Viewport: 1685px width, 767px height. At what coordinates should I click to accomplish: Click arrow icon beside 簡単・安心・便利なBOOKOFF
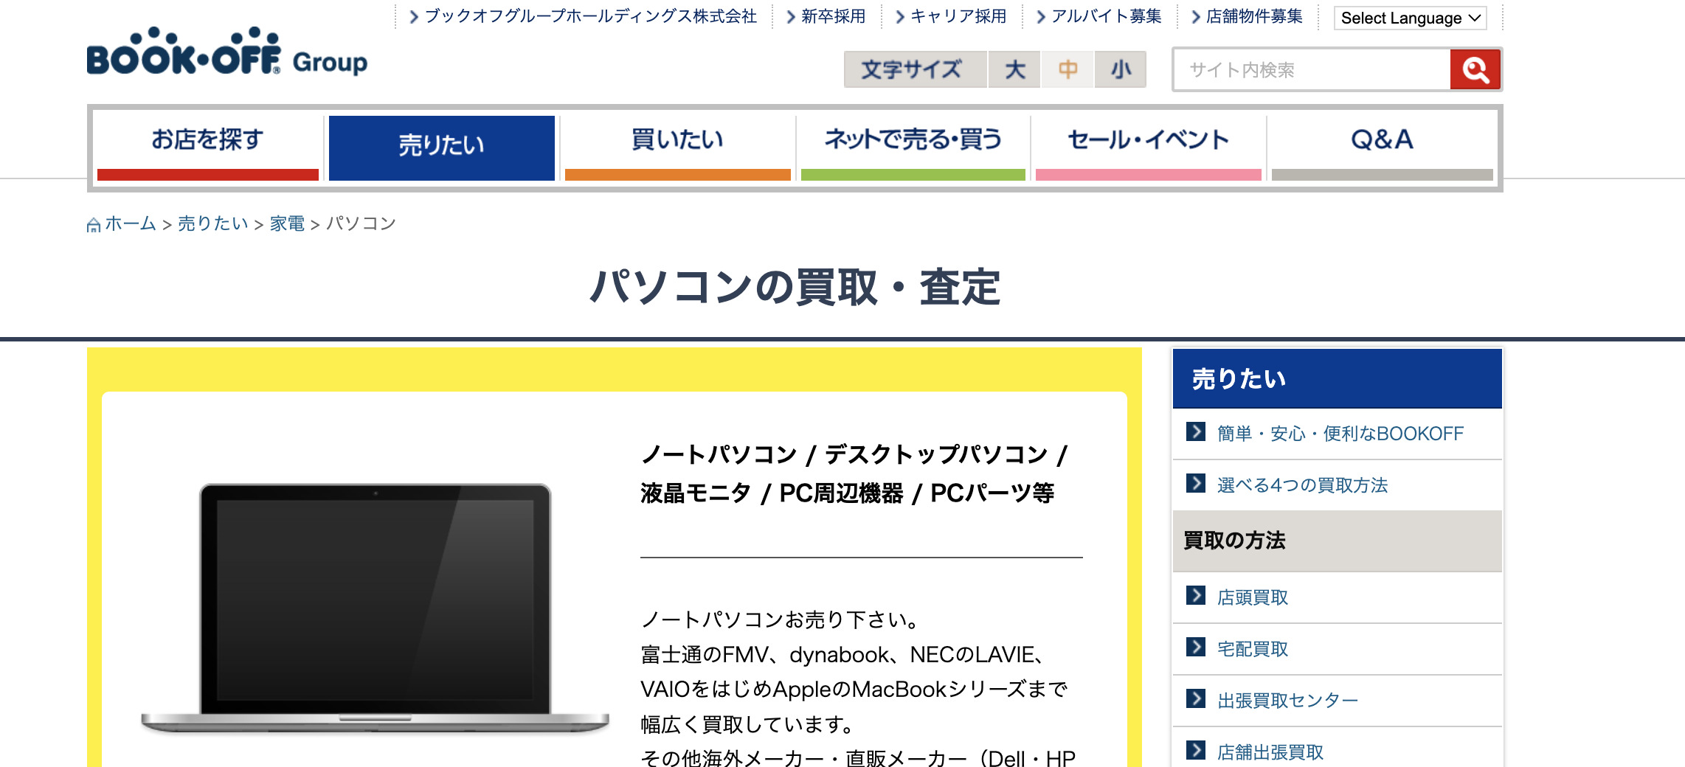coord(1195,431)
